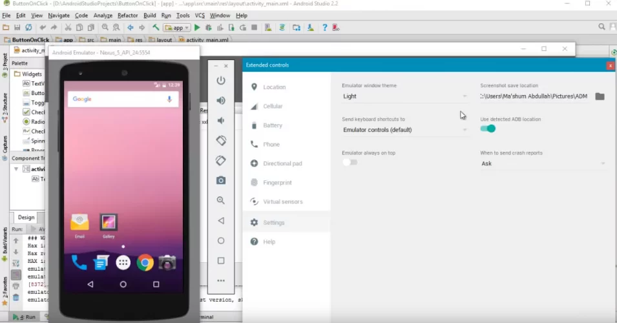Click the emulator power button icon

pos(221,81)
